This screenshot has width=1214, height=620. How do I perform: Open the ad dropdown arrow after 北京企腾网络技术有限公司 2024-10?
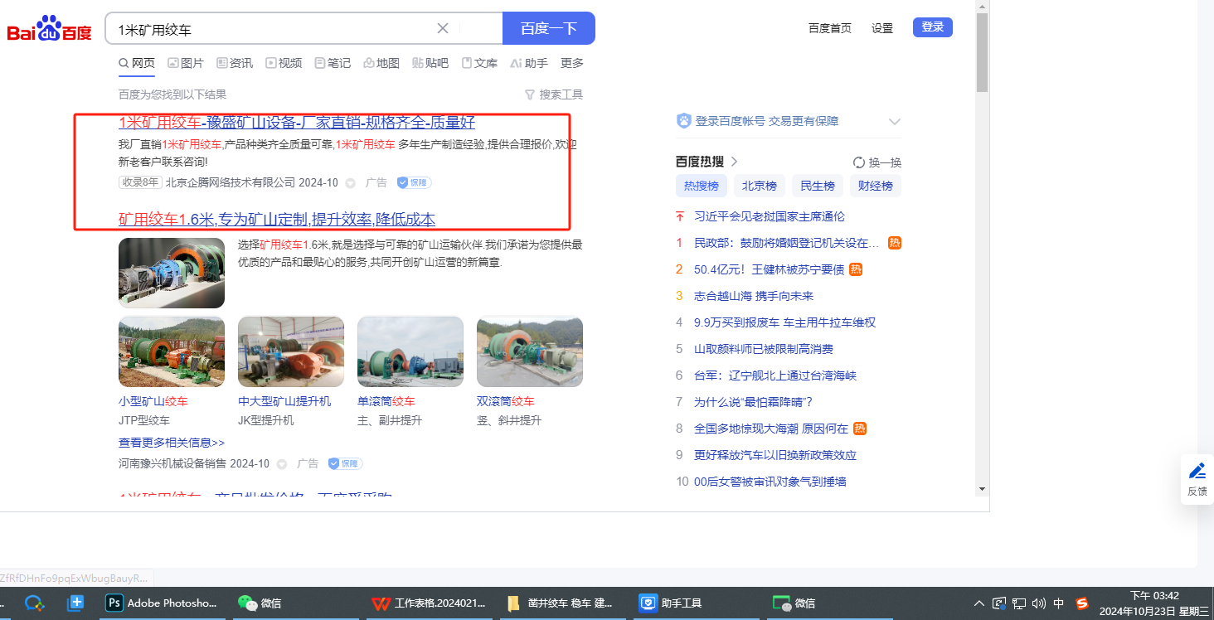click(350, 183)
